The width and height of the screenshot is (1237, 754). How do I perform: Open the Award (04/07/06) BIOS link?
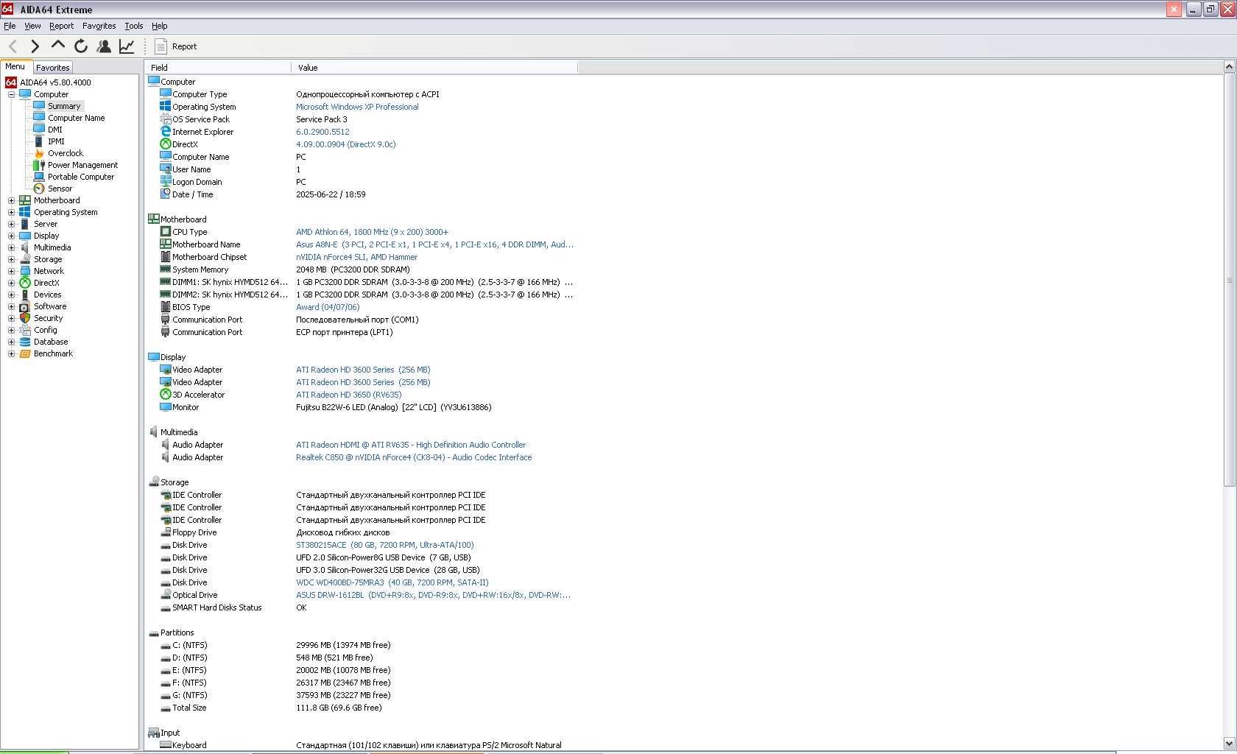coord(328,307)
